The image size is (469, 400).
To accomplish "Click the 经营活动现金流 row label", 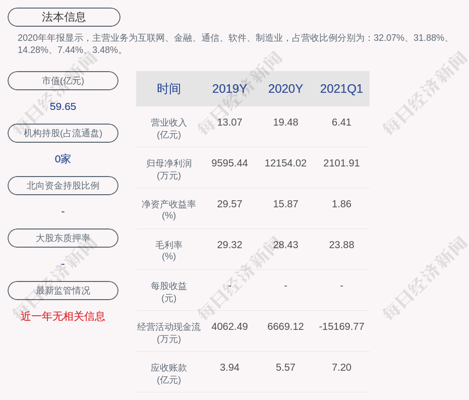I will coord(168,332).
